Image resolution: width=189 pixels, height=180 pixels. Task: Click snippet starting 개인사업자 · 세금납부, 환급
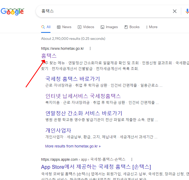coord(101,137)
